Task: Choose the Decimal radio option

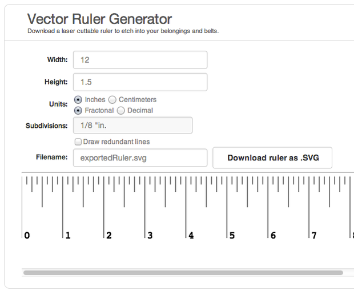Action: click(121, 111)
